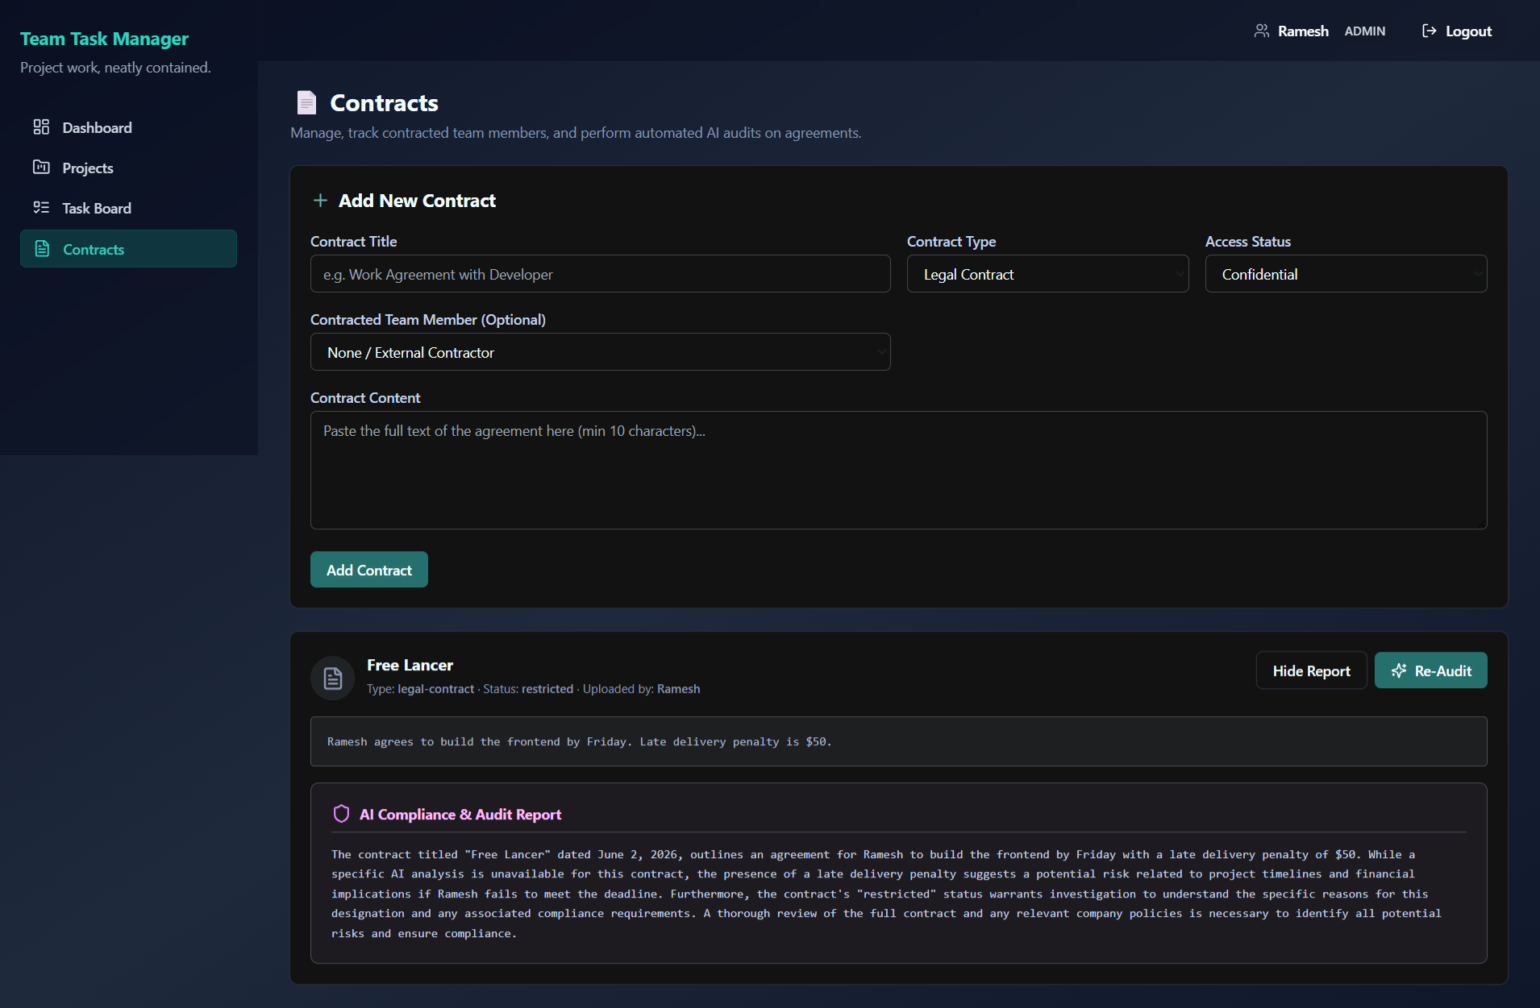Click the 'Project work, neatly contained.' tagline
This screenshot has height=1008, width=1540.
(x=115, y=68)
